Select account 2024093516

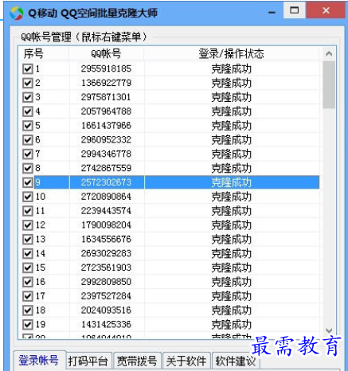click(106, 310)
